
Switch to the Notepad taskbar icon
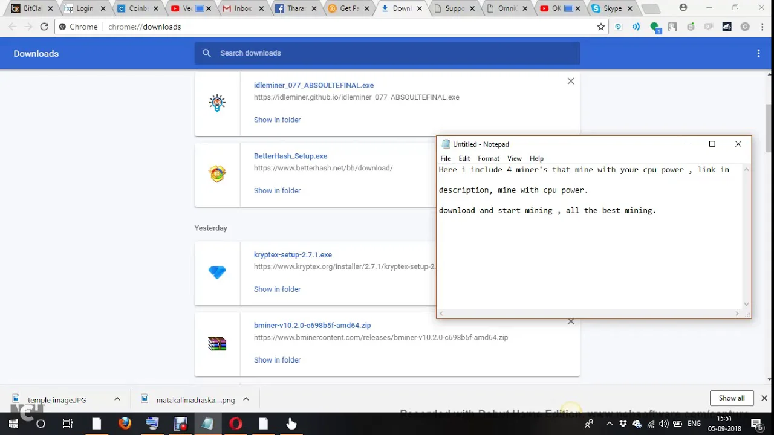tap(207, 424)
